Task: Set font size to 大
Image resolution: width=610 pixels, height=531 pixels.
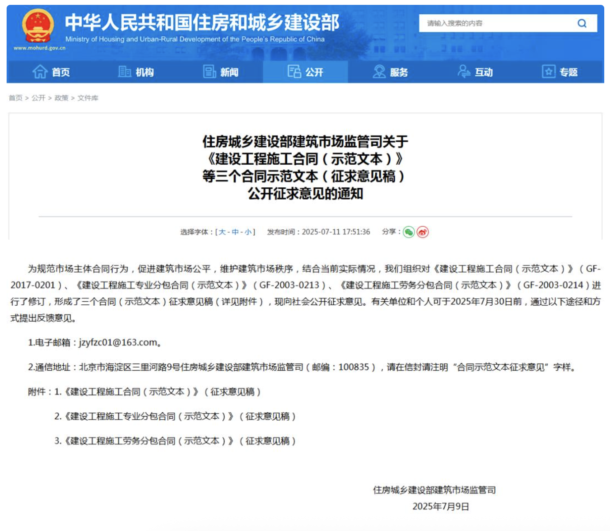Action: pos(222,232)
